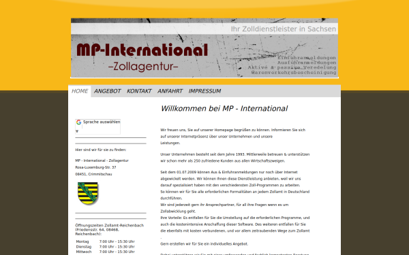Image resolution: width=409 pixels, height=255 pixels.
Task: Click the Saxony coat of arms image
Action: [x=88, y=193]
